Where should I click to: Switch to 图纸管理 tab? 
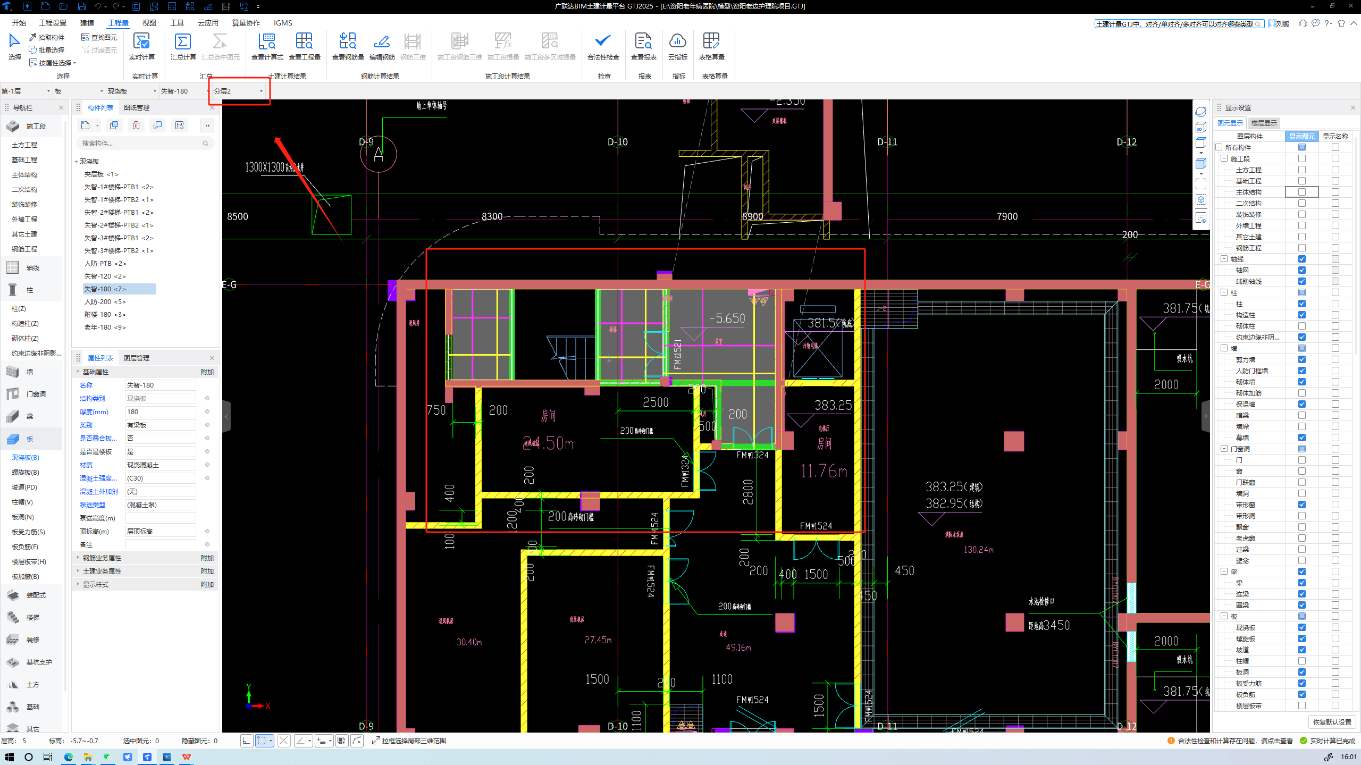coord(137,108)
